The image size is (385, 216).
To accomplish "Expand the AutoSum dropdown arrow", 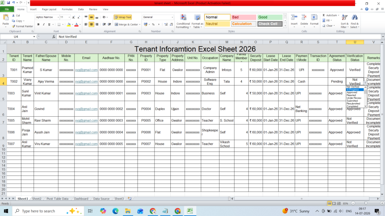I will click(x=339, y=15).
